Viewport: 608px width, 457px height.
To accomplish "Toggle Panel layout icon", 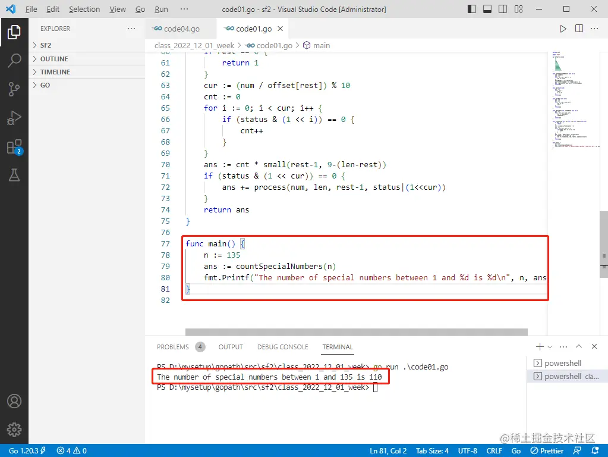I will [487, 9].
